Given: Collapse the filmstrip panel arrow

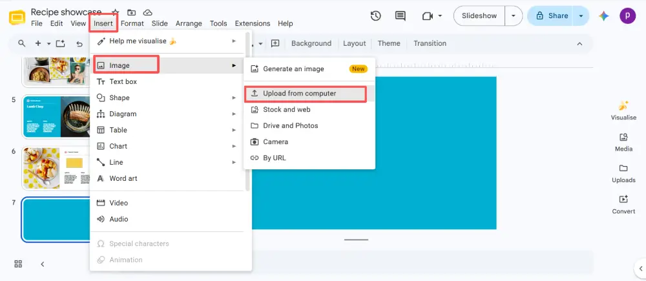Looking at the screenshot, I should [43, 264].
